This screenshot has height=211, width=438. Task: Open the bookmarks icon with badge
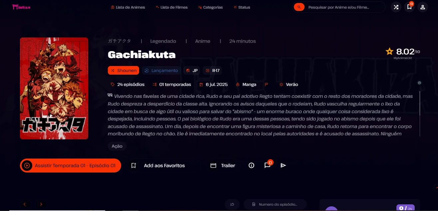(409, 7)
